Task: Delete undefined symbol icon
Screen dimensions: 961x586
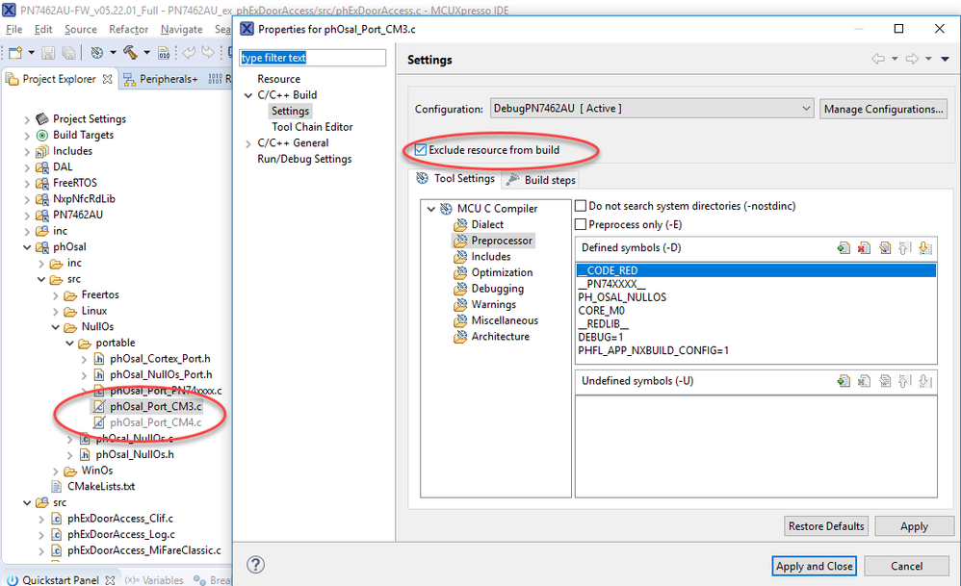Action: click(x=864, y=381)
